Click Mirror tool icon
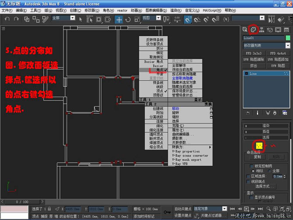The height and width of the screenshot is (220, 293). tap(271, 19)
